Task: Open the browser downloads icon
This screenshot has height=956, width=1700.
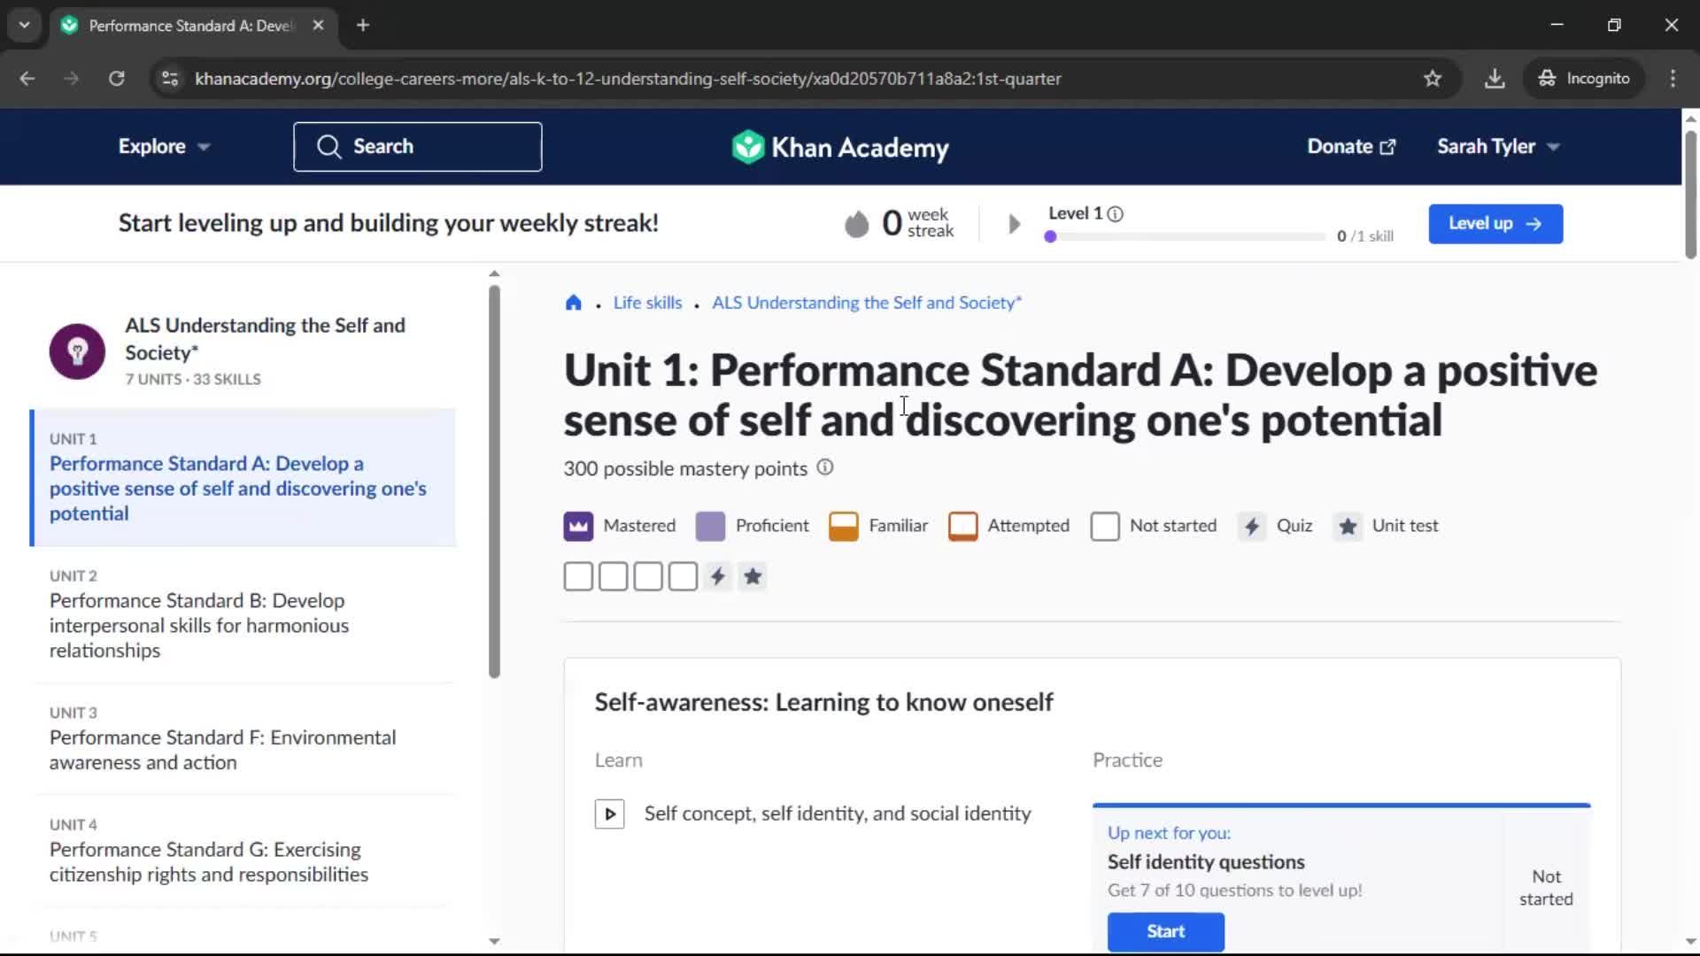Action: 1494,79
